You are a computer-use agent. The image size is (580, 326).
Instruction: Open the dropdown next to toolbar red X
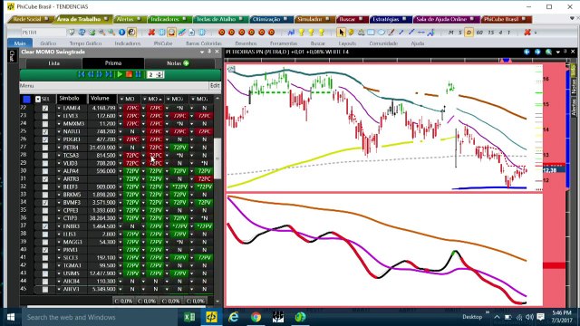[x=536, y=33]
